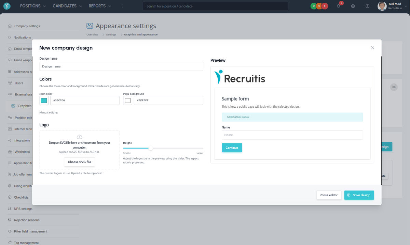Click the Tag management icon
Image resolution: width=410 pixels, height=245 pixels.
click(10, 243)
